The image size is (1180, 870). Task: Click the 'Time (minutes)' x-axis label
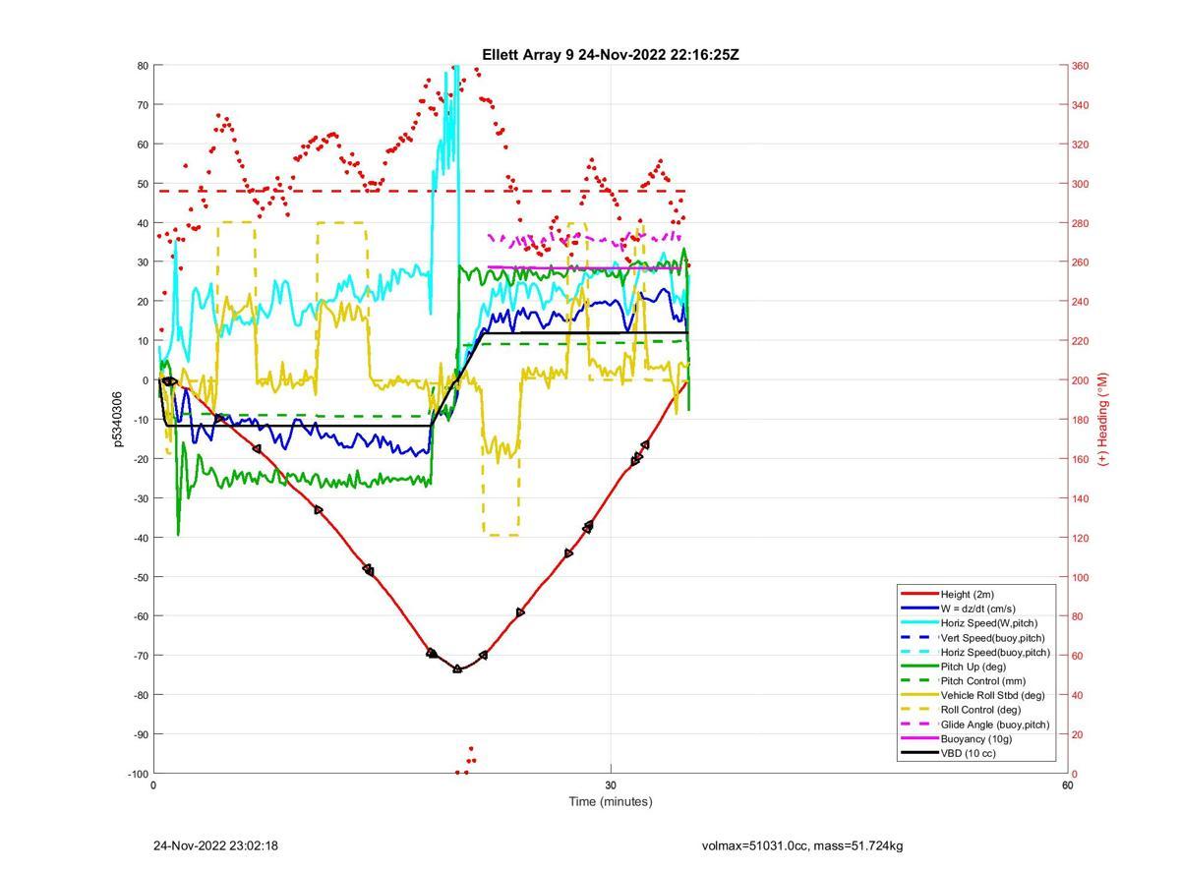tap(610, 801)
